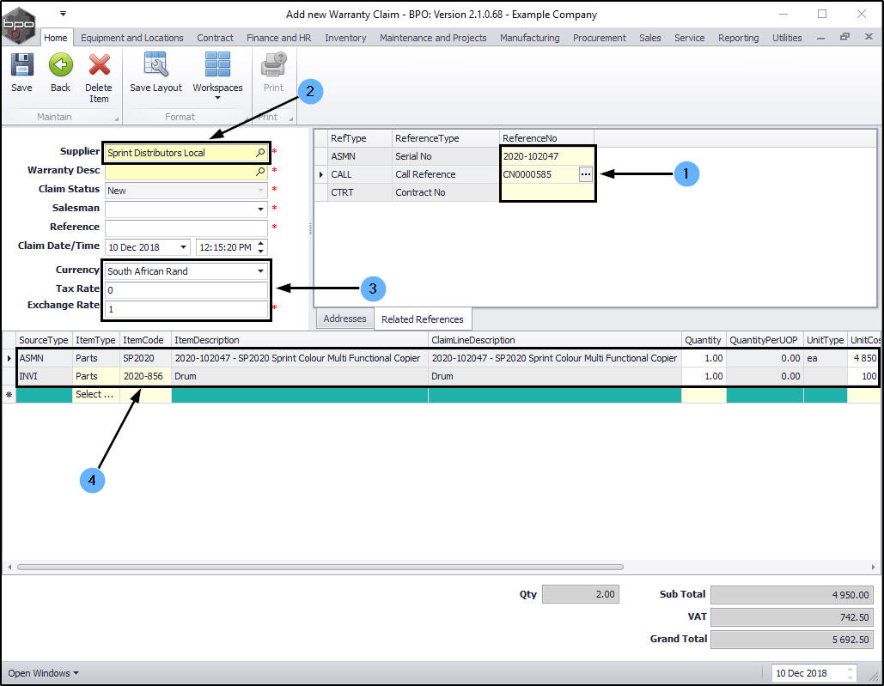Click the Reference input field
This screenshot has height=686, width=884.
(186, 228)
